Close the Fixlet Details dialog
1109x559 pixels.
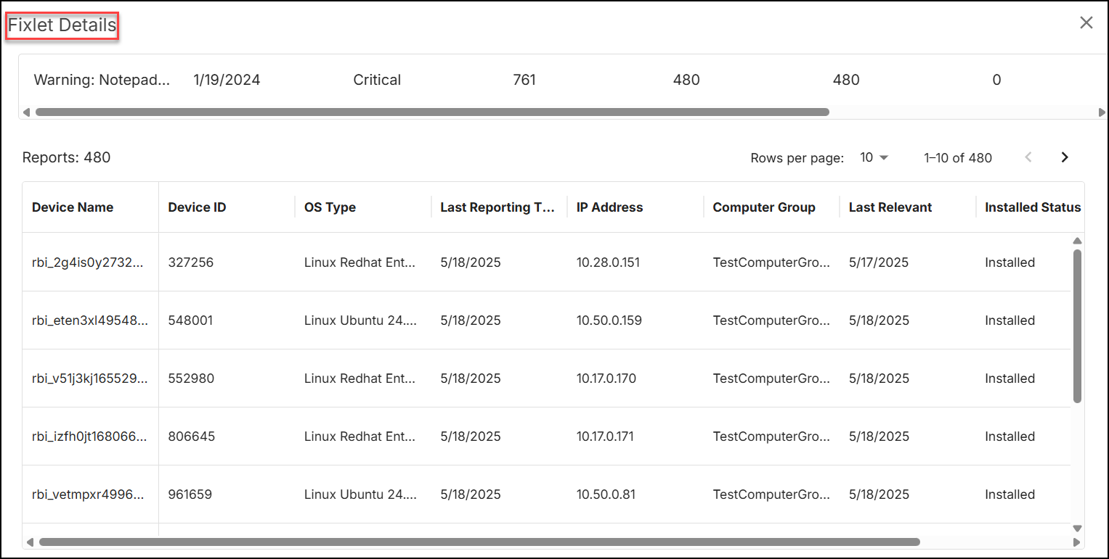[1086, 22]
